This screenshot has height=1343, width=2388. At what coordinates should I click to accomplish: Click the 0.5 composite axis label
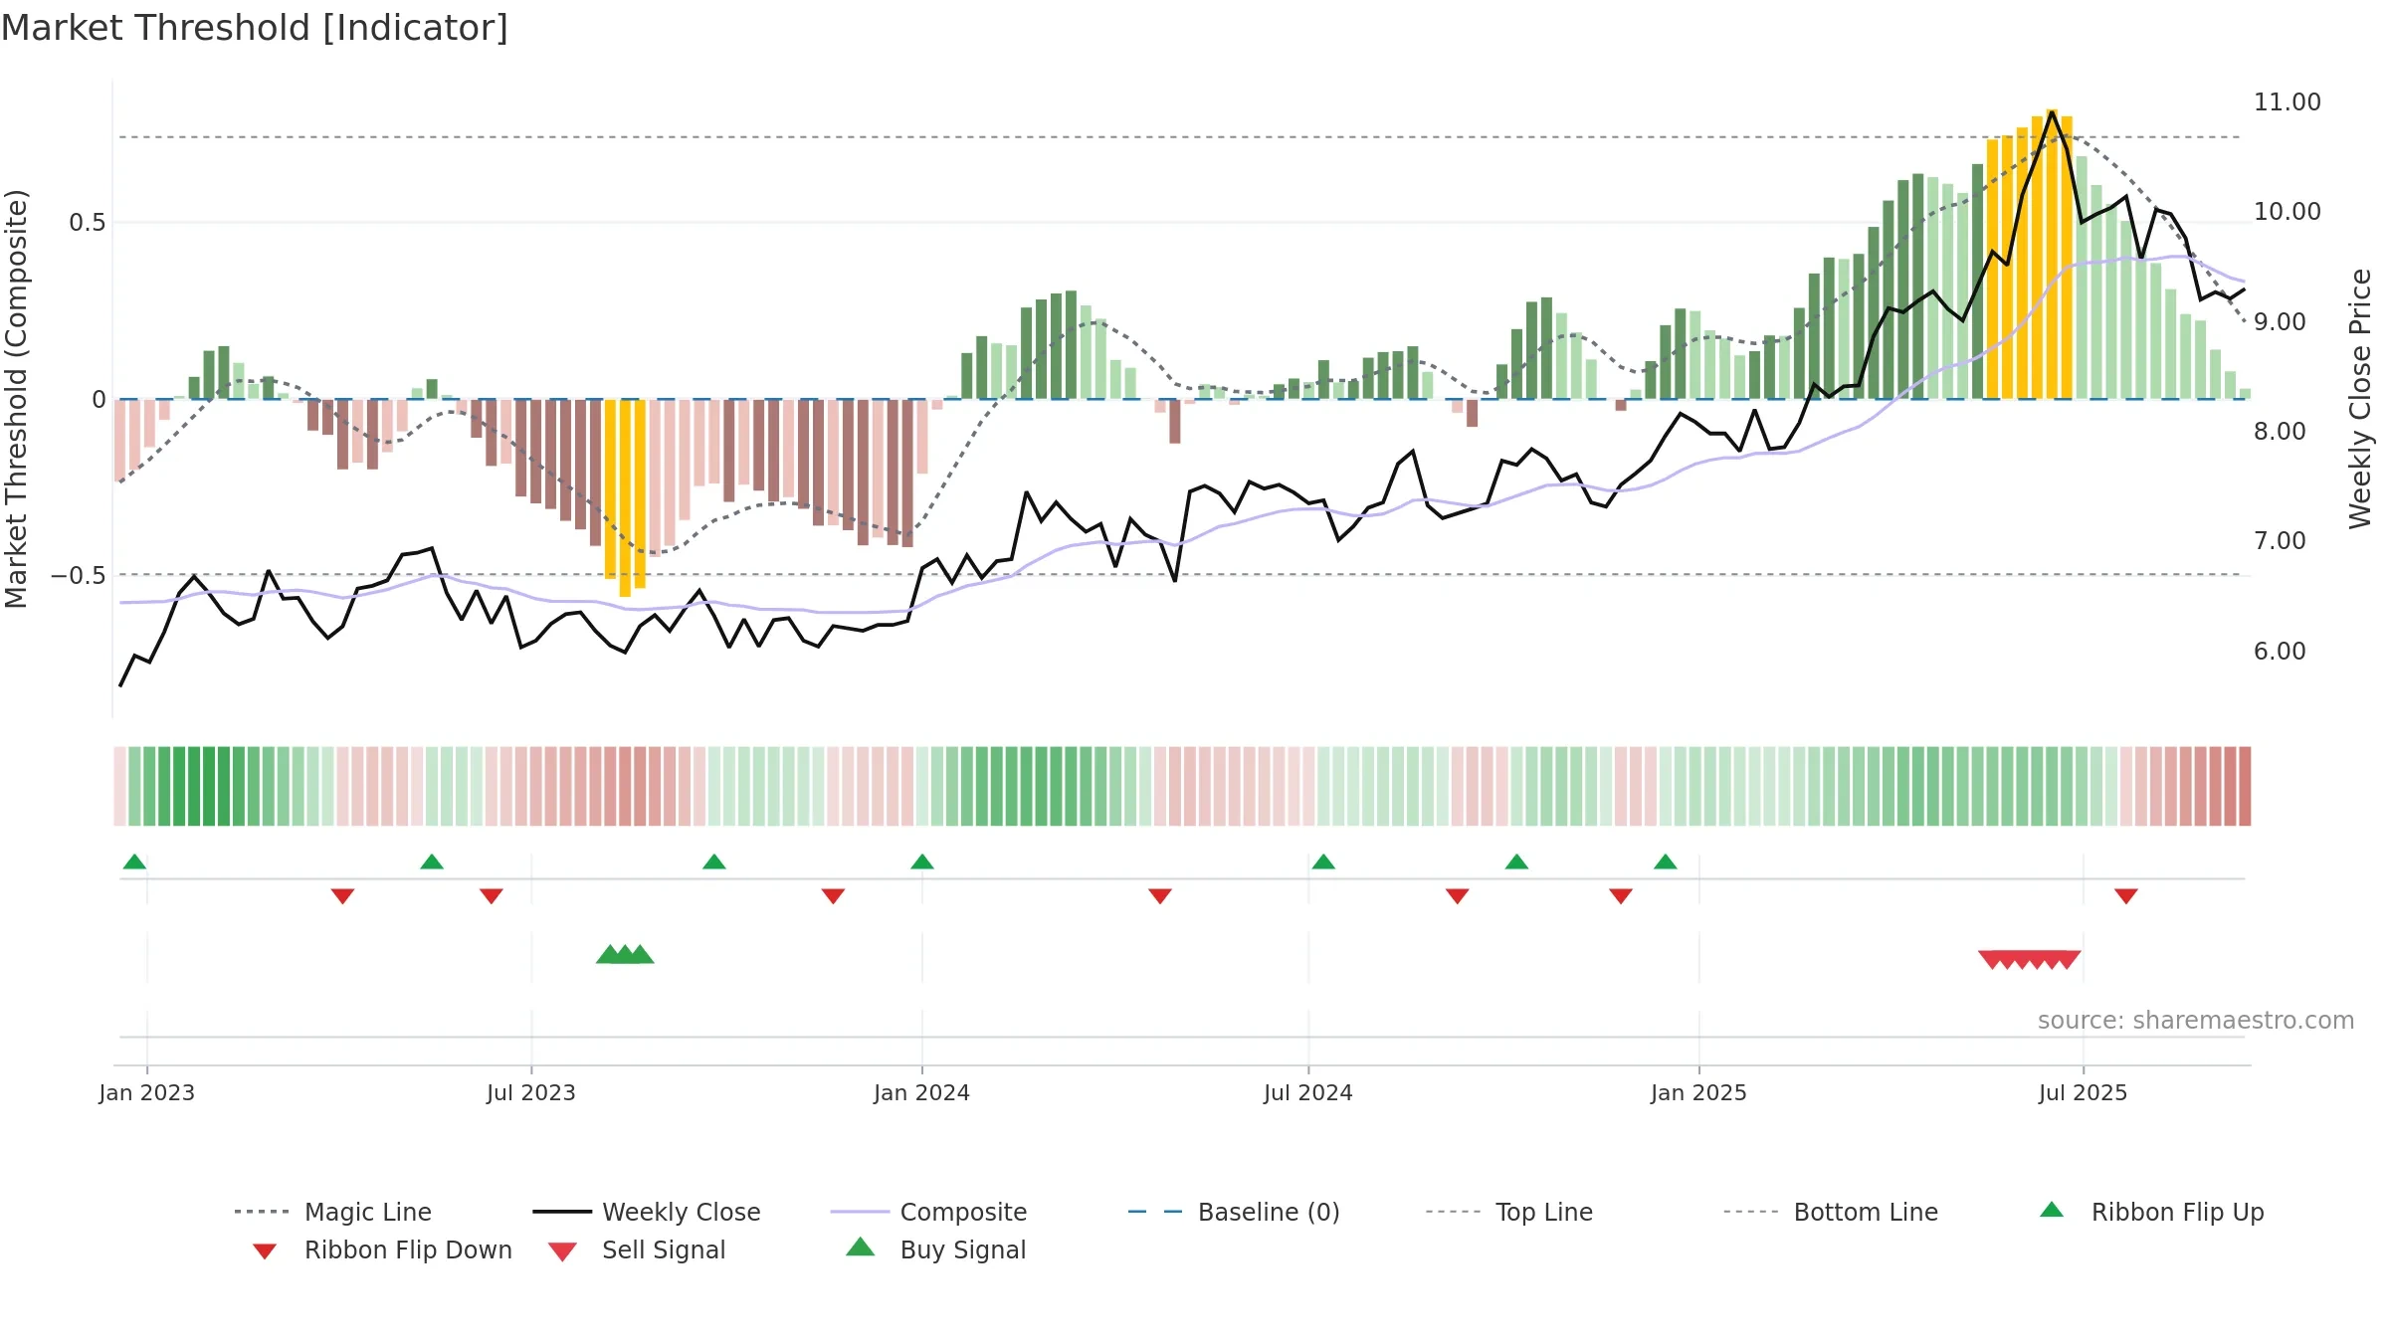(x=88, y=223)
